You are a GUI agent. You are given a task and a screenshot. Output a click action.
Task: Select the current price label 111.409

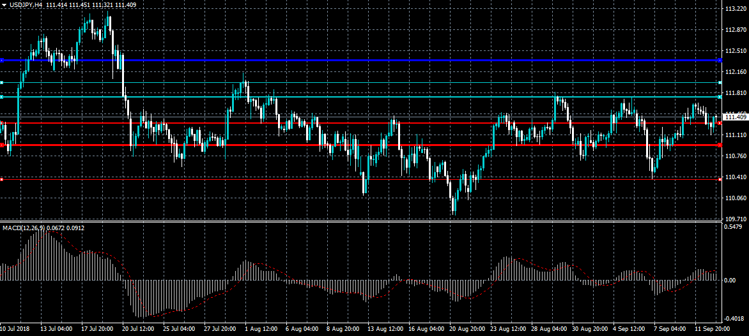tap(736, 117)
